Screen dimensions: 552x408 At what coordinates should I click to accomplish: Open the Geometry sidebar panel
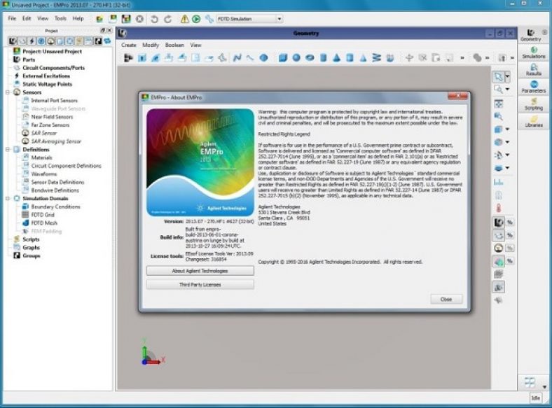coord(531,35)
